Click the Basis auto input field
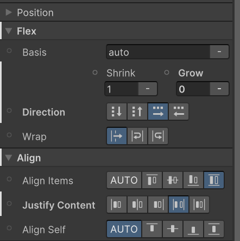 tap(158, 52)
